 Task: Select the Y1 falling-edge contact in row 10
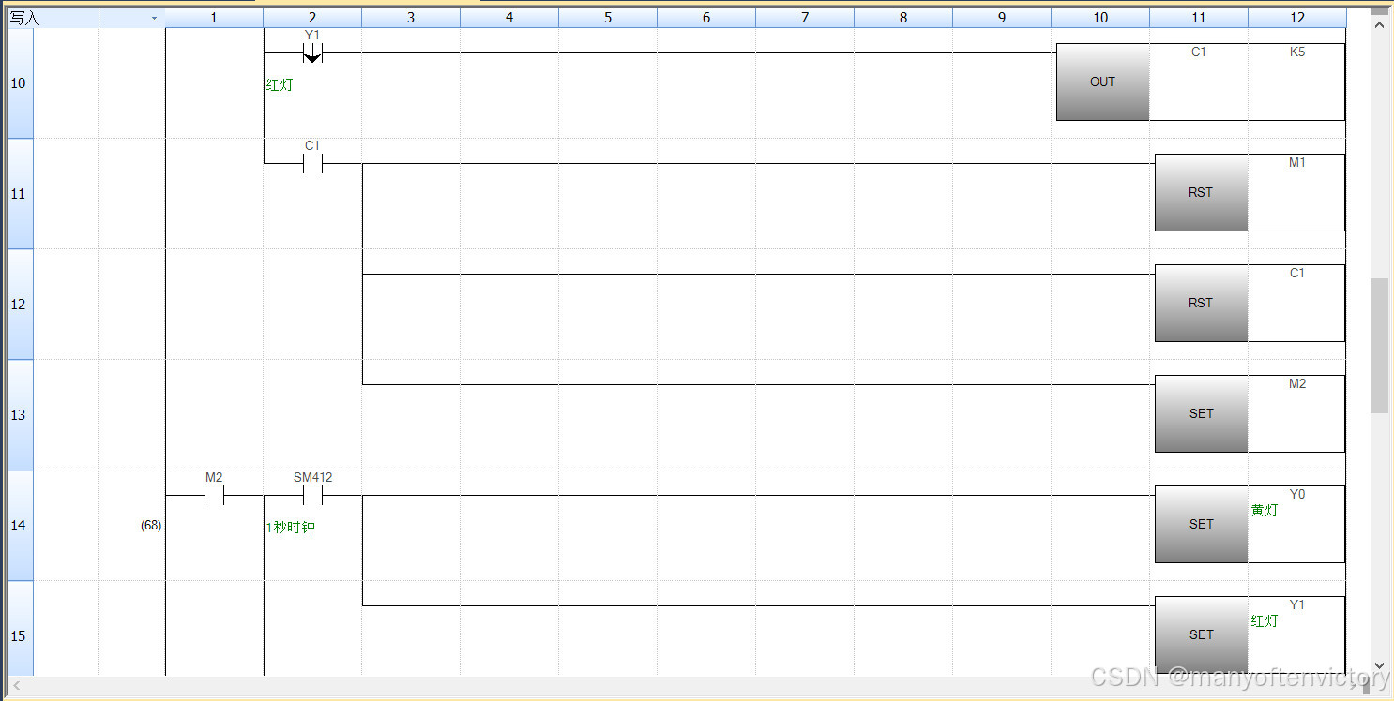[x=312, y=54]
